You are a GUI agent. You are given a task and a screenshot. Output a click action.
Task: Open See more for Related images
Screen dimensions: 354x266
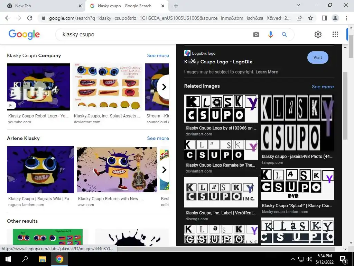click(x=323, y=87)
